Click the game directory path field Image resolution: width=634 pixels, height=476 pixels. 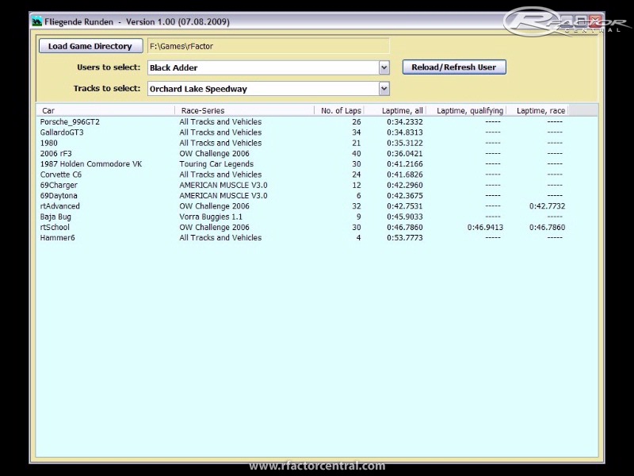click(x=268, y=46)
